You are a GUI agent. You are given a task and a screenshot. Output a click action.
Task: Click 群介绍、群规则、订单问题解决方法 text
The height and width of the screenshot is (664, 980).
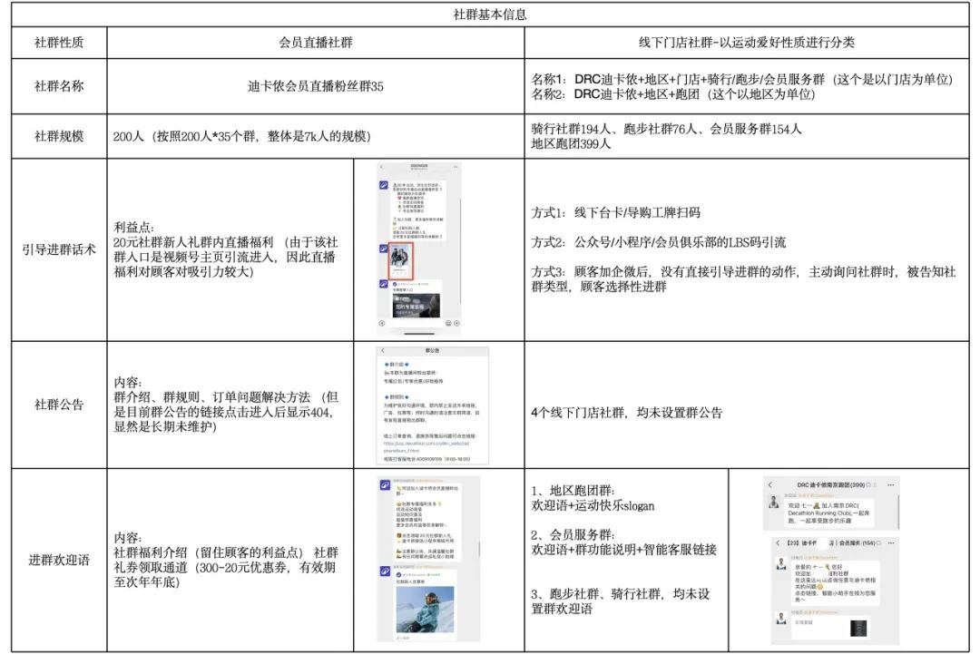(x=226, y=412)
